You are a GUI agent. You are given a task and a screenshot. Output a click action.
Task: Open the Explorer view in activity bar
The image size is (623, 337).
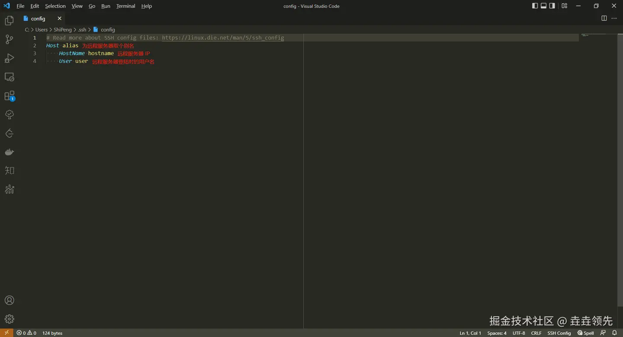(9, 20)
